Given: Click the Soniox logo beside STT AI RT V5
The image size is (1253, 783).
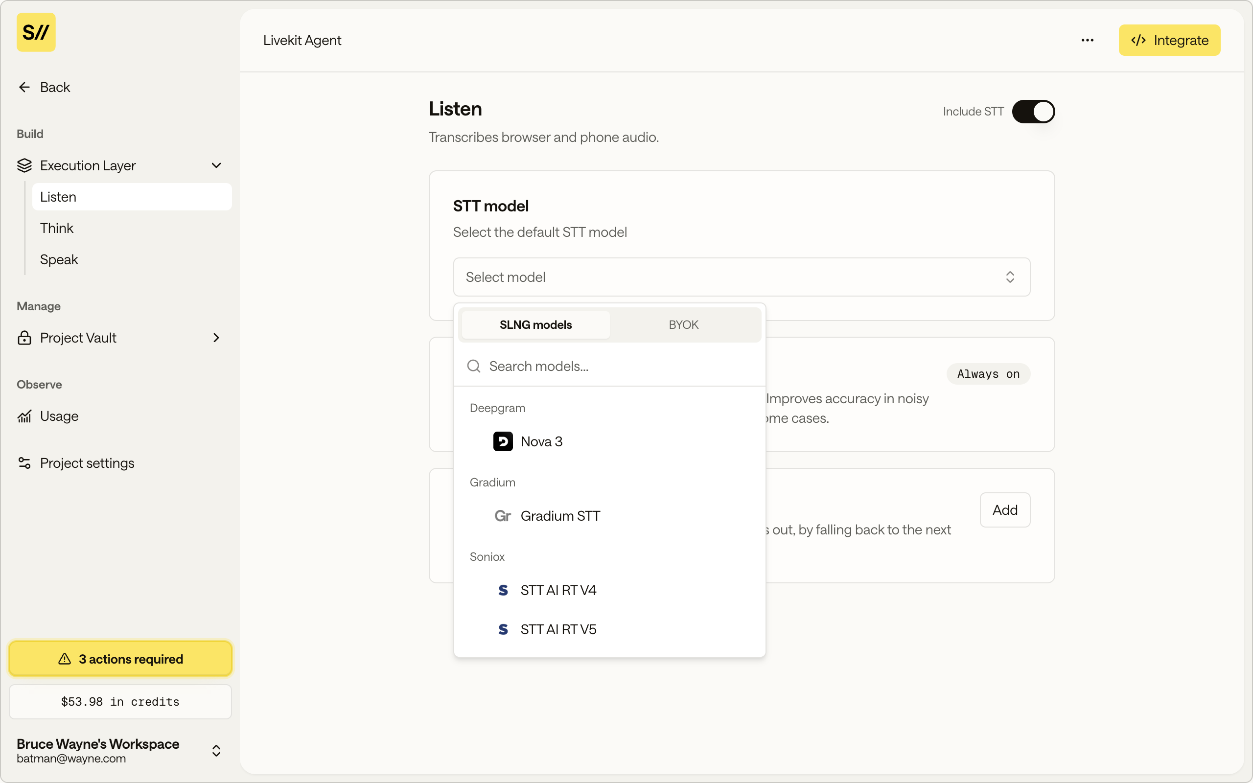Looking at the screenshot, I should coord(503,629).
